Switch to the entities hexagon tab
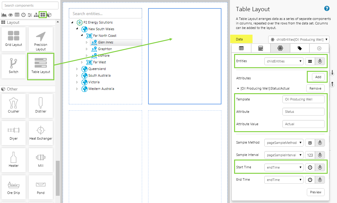The width and height of the screenshot is (337, 203). 280,48
